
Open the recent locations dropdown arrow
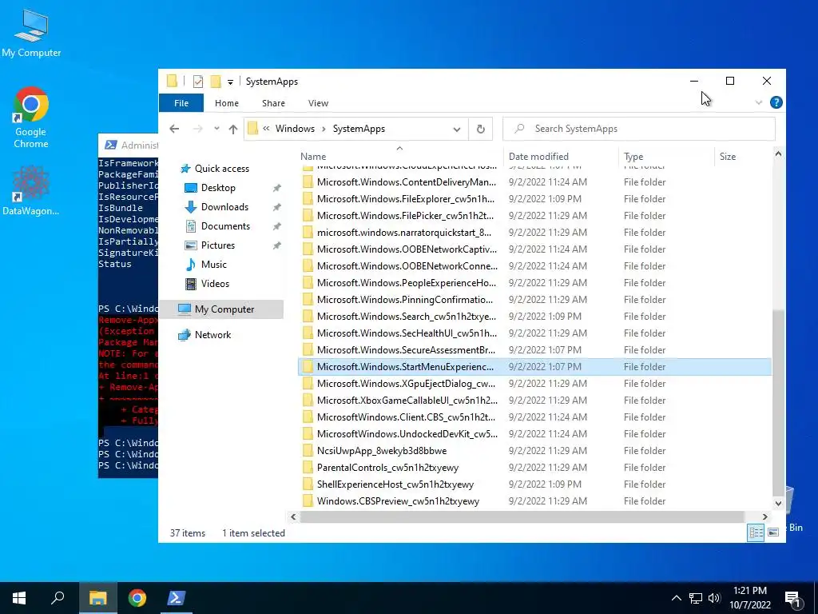tap(216, 129)
